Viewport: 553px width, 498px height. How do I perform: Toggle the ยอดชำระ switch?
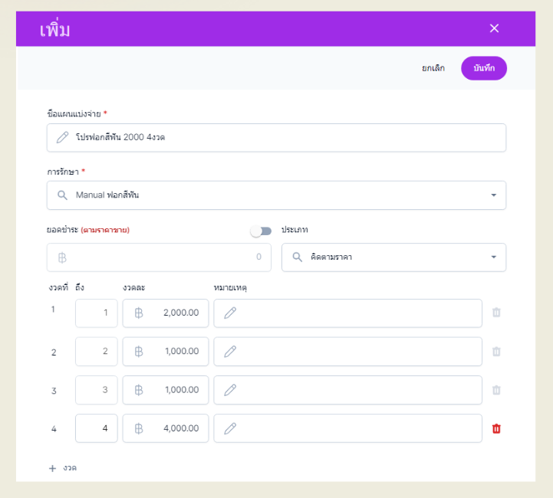click(261, 231)
